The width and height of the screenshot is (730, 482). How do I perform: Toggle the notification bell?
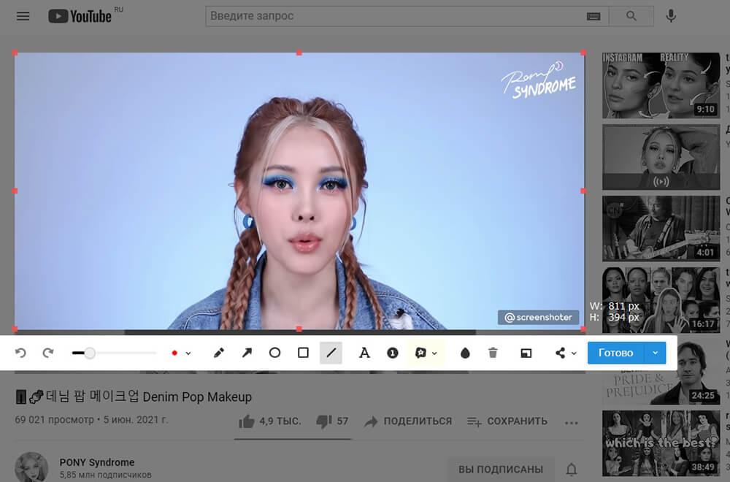point(572,469)
